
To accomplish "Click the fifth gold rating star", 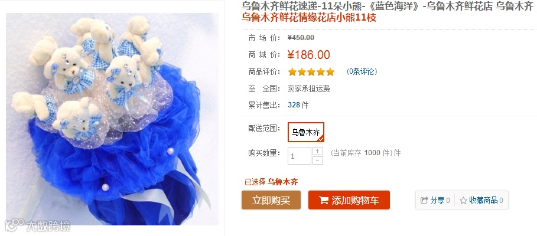I will click(330, 72).
